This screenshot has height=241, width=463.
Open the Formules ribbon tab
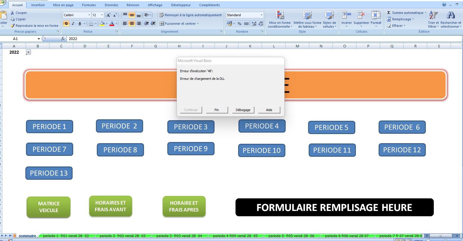point(89,5)
